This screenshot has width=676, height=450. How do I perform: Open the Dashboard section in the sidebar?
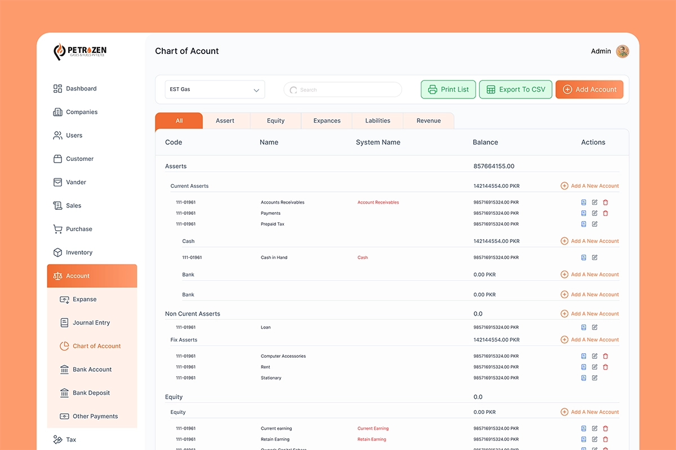click(x=81, y=88)
